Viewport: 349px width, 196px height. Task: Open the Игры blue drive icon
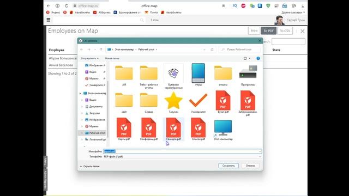click(198, 75)
